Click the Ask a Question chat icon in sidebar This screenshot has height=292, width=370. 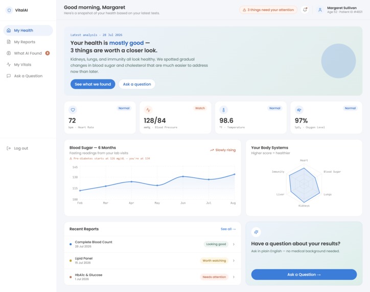(9, 76)
